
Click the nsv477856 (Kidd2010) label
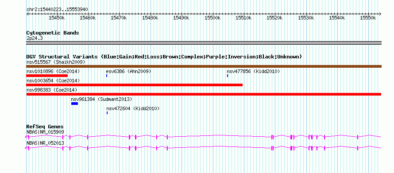[x=253, y=71]
